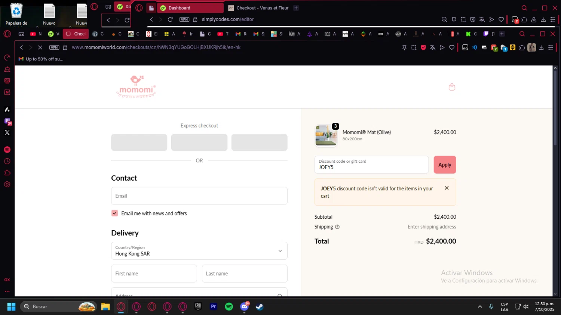Viewport: 561px width, 315px height.
Task: Click the Momomi Mat product thumbnail
Action: pyautogui.click(x=326, y=135)
